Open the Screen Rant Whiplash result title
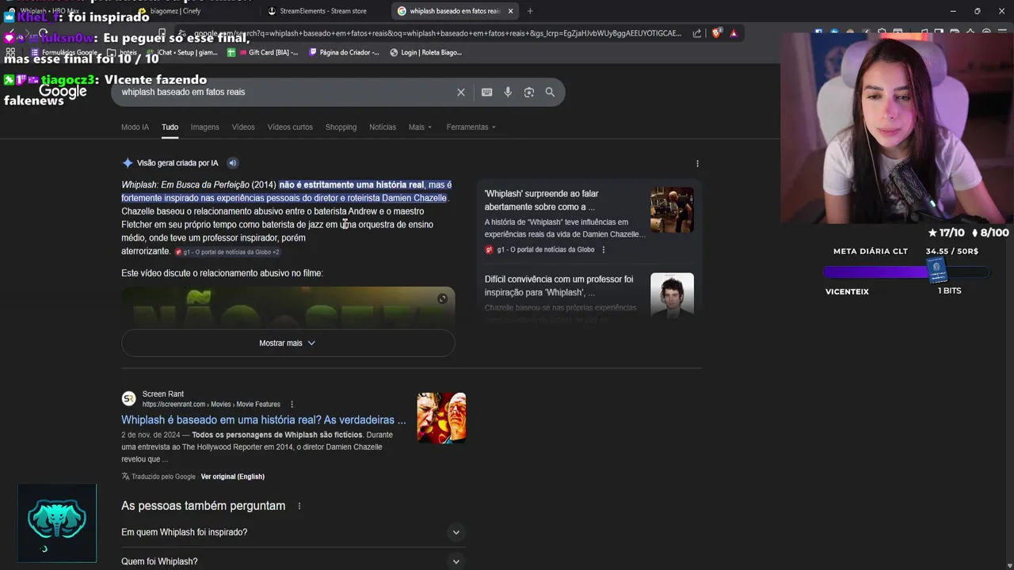The height and width of the screenshot is (570, 1014). pos(263,420)
